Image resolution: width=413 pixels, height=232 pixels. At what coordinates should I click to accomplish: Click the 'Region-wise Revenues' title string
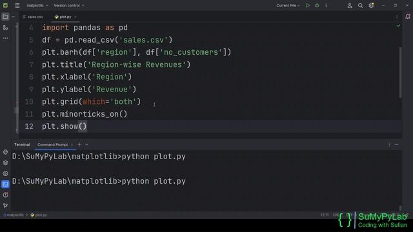(x=136, y=64)
